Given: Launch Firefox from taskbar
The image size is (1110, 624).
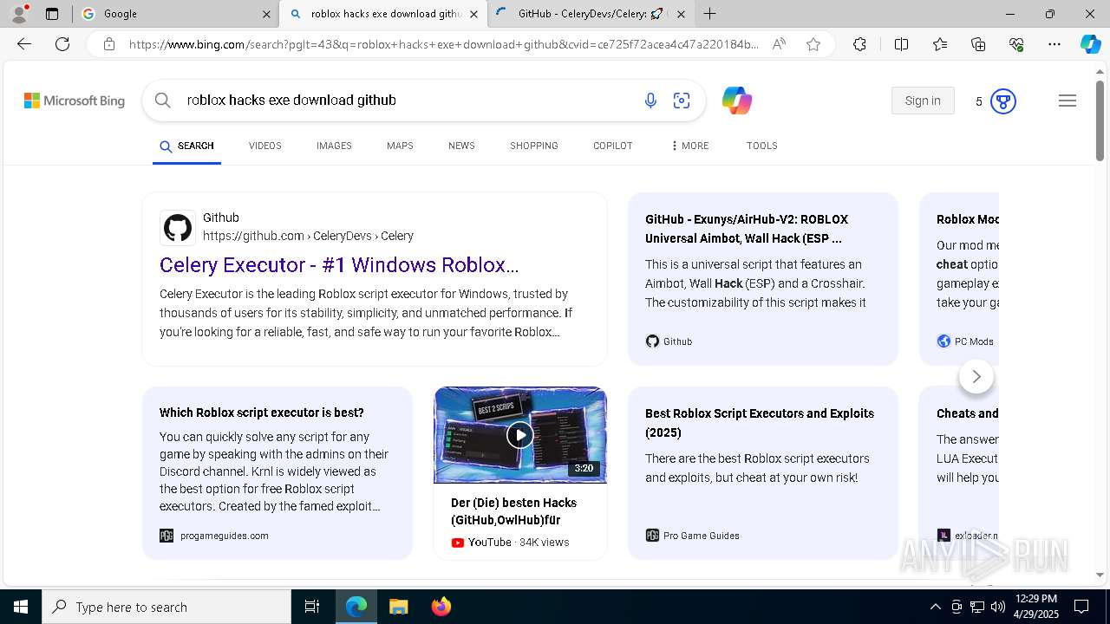Looking at the screenshot, I should click(x=441, y=607).
